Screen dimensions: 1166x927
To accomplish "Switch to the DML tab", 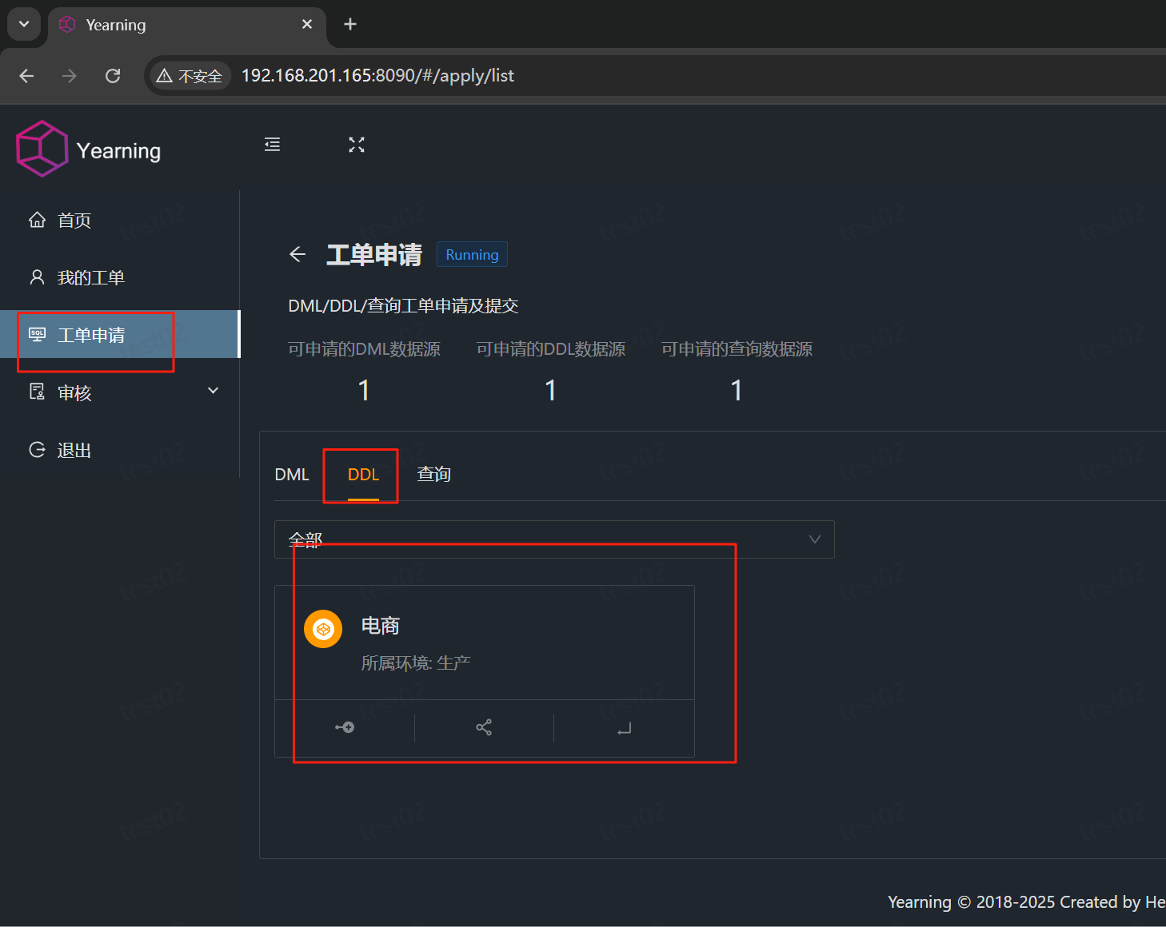I will pyautogui.click(x=292, y=474).
